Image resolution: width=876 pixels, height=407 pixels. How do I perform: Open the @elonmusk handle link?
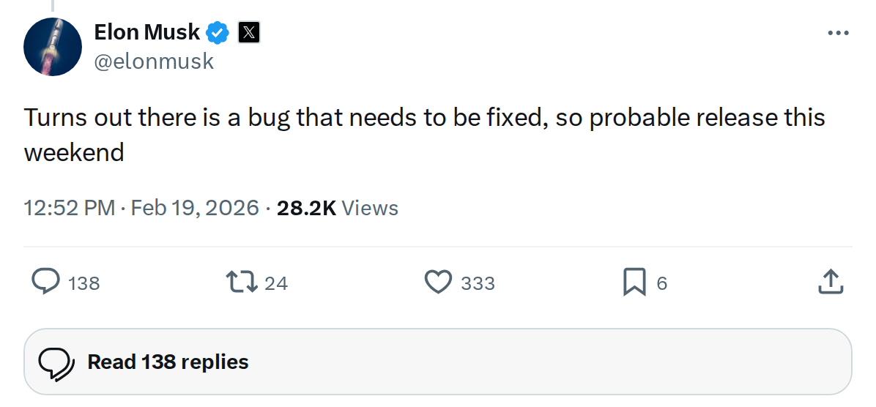click(154, 61)
